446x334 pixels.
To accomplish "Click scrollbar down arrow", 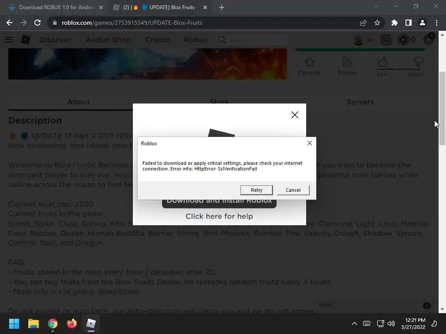I will (x=442, y=309).
